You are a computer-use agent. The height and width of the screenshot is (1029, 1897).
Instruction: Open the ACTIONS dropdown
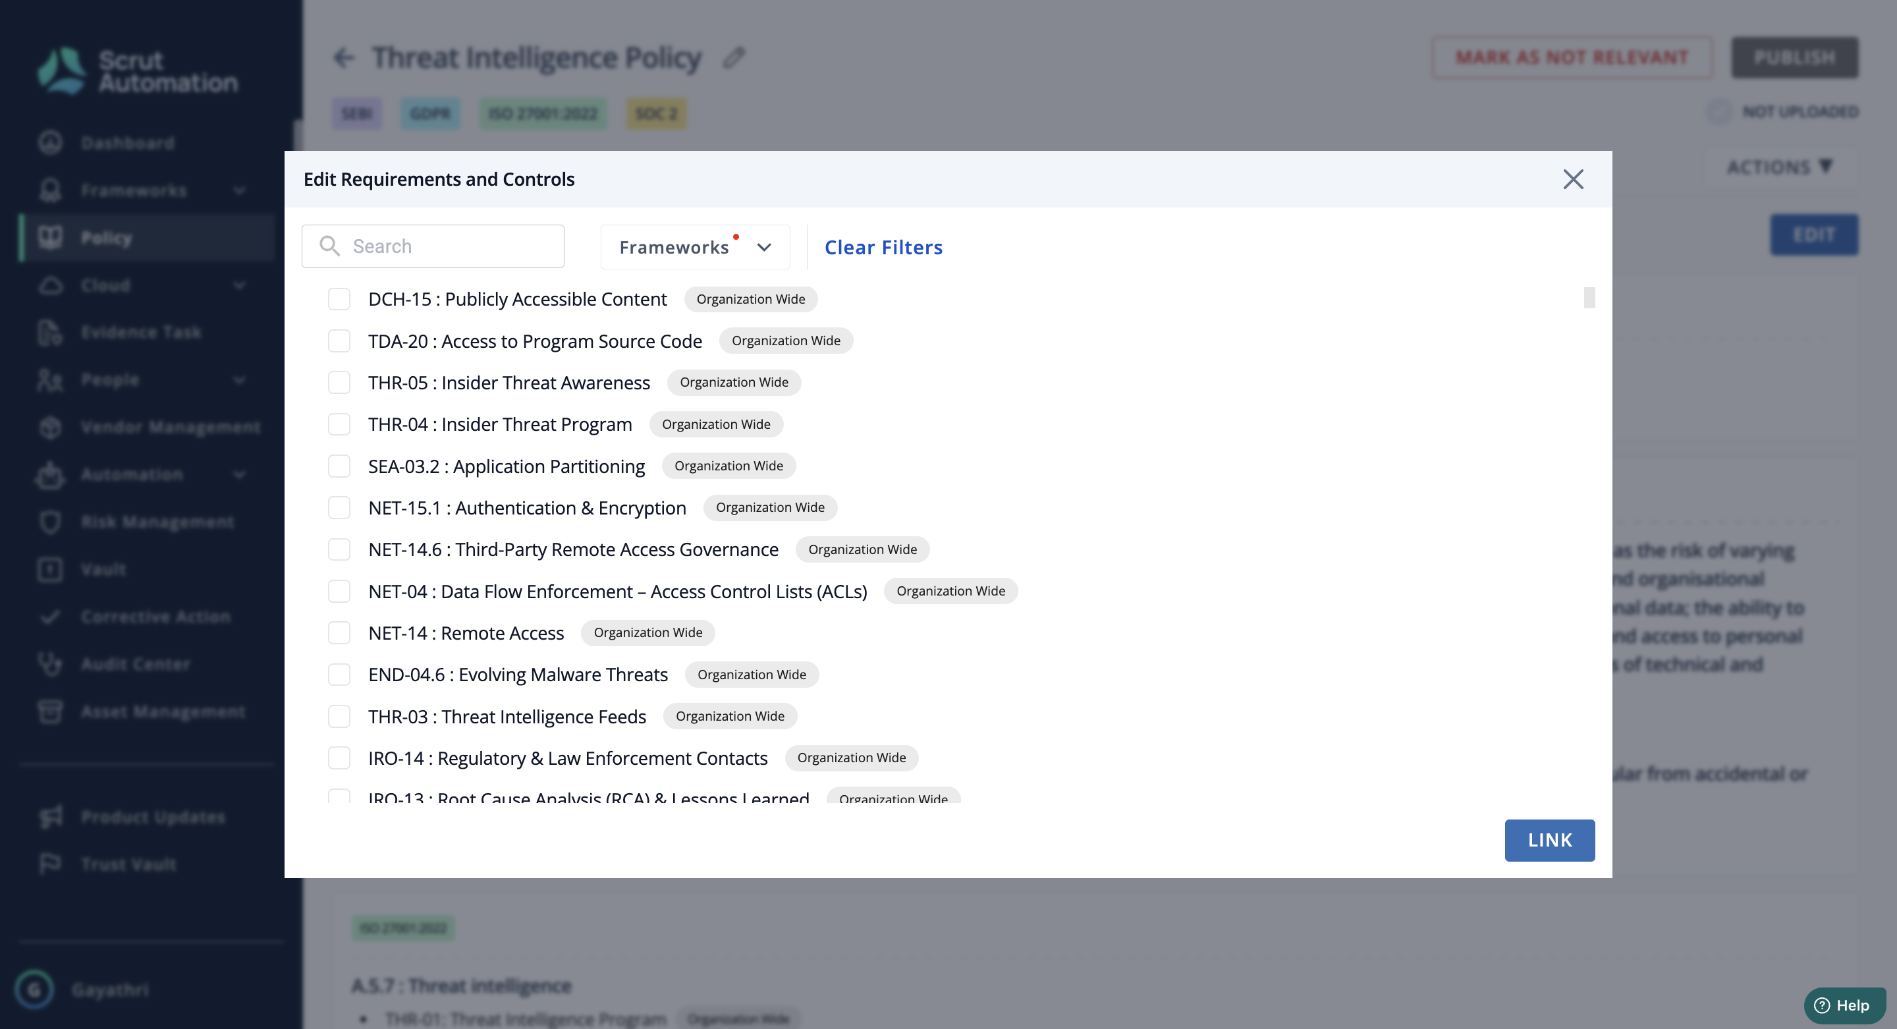[1779, 167]
